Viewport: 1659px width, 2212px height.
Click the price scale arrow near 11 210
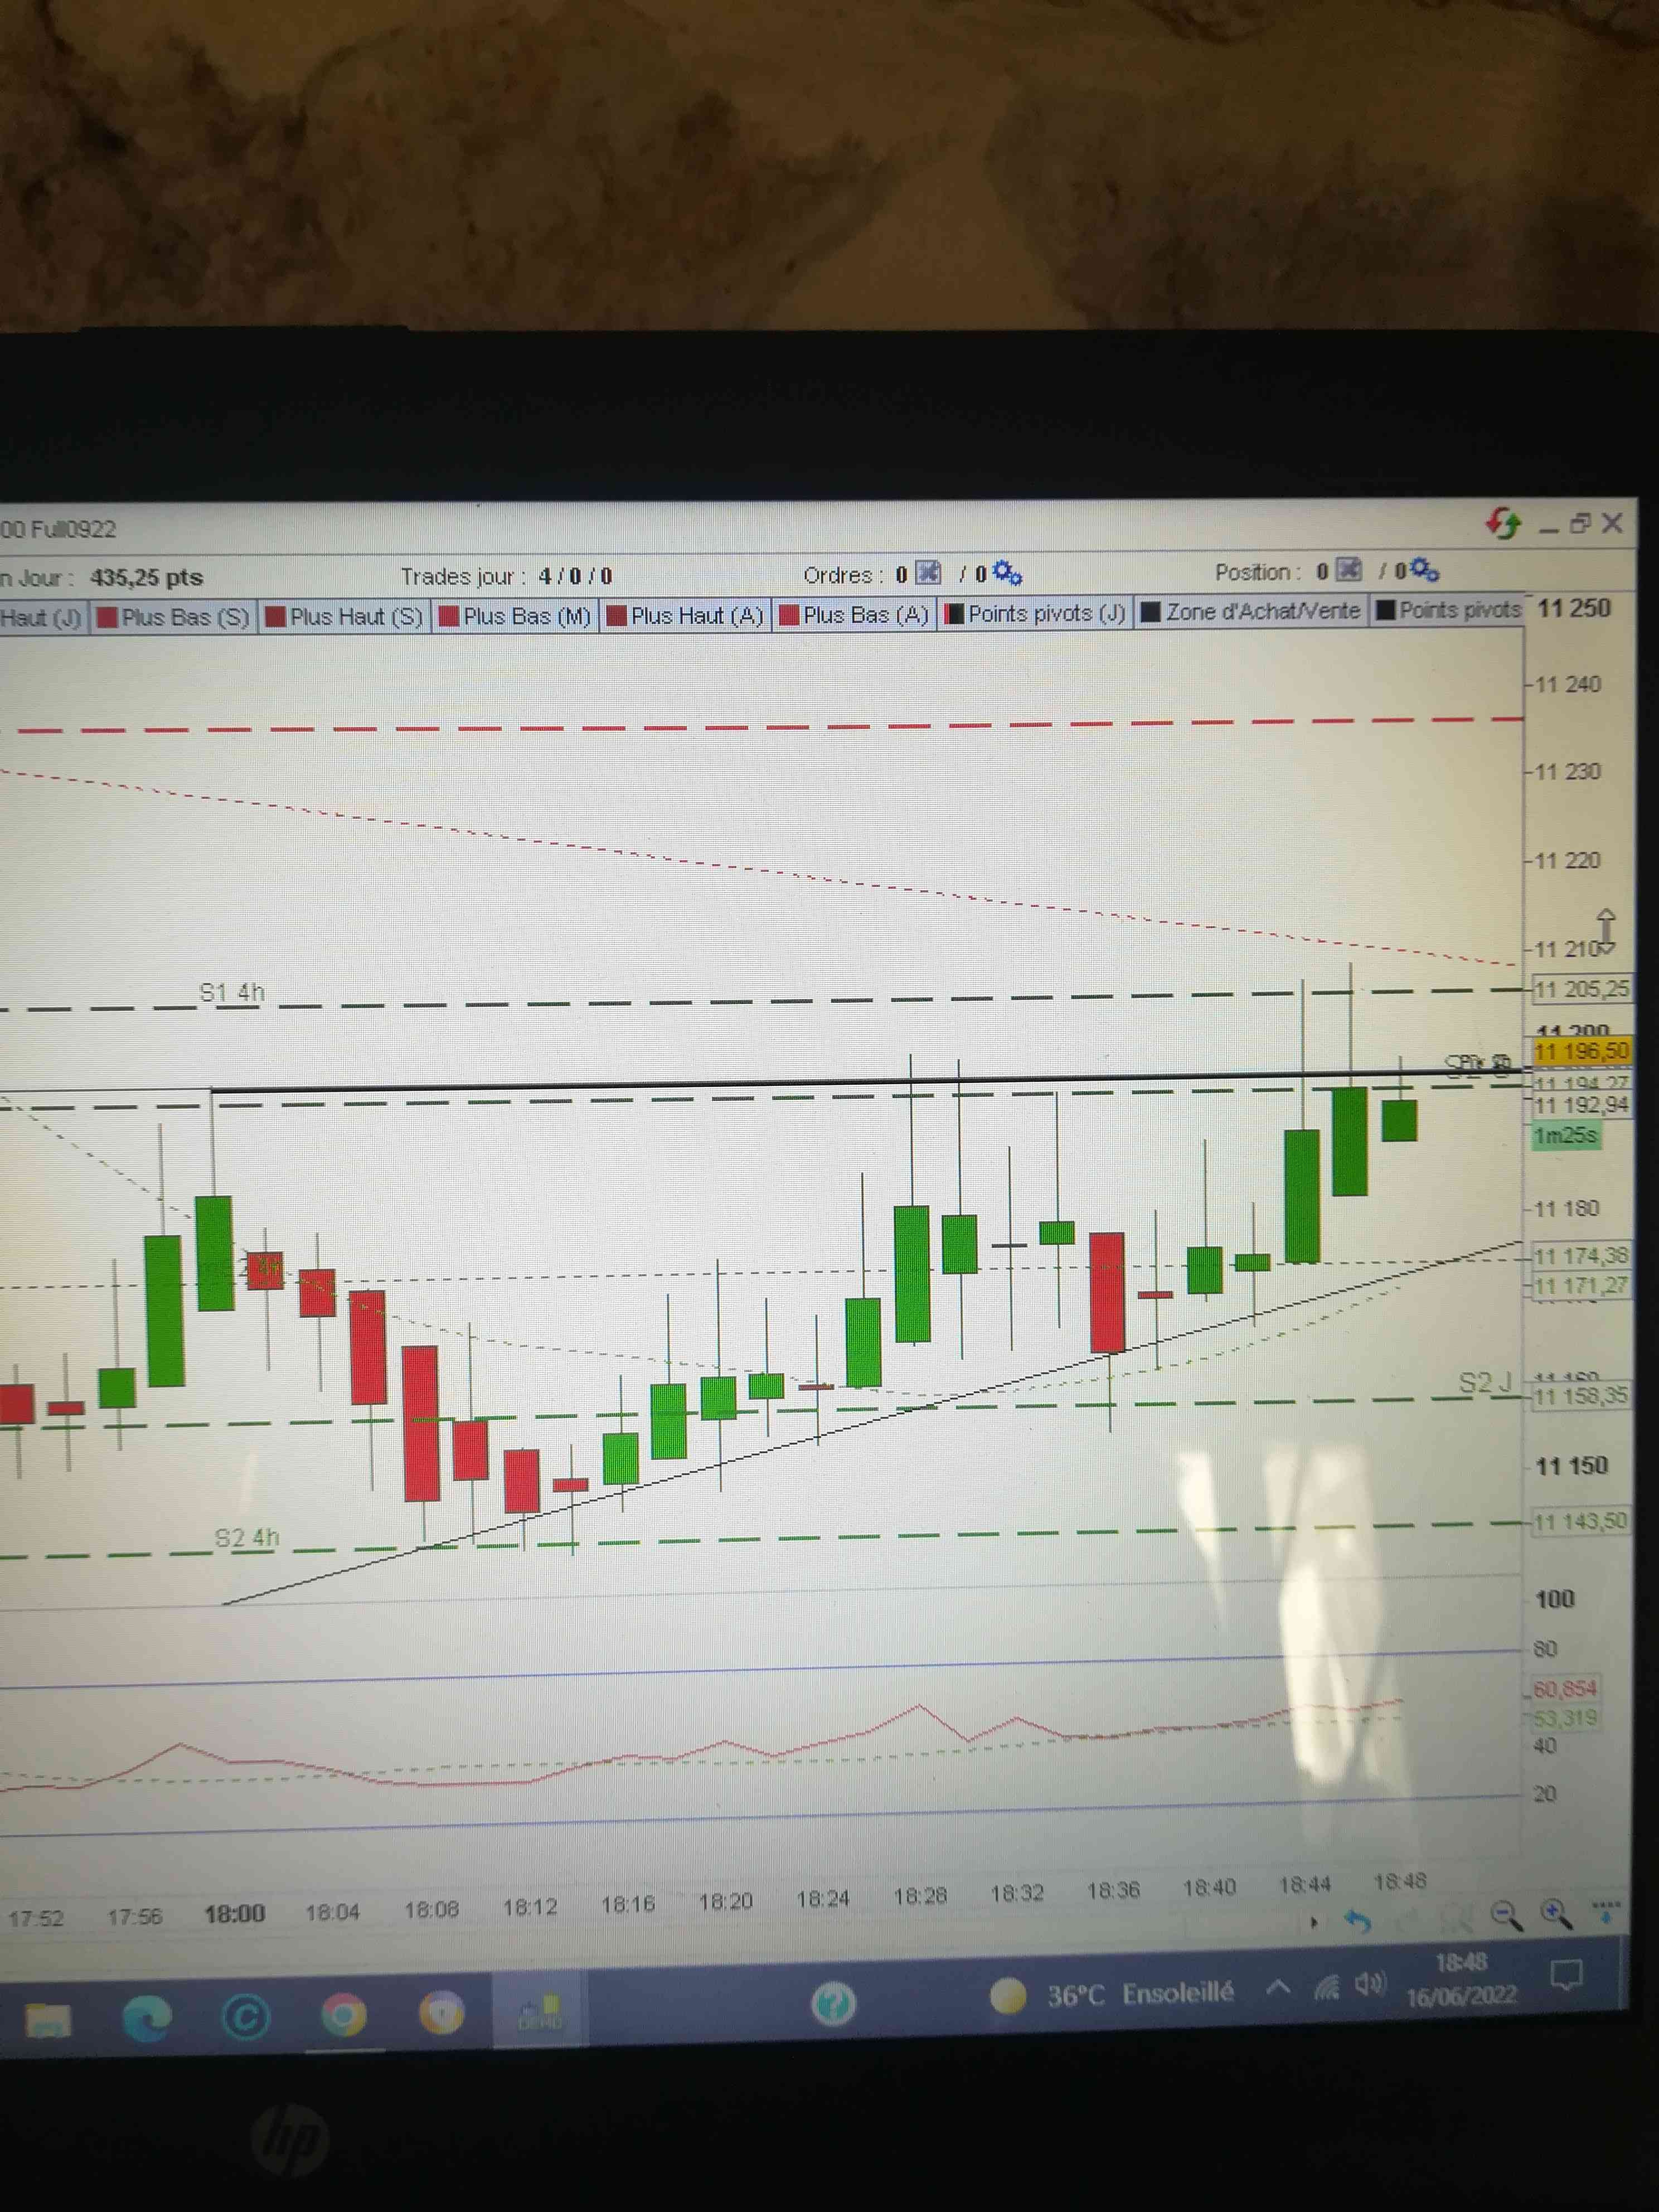click(x=1606, y=931)
